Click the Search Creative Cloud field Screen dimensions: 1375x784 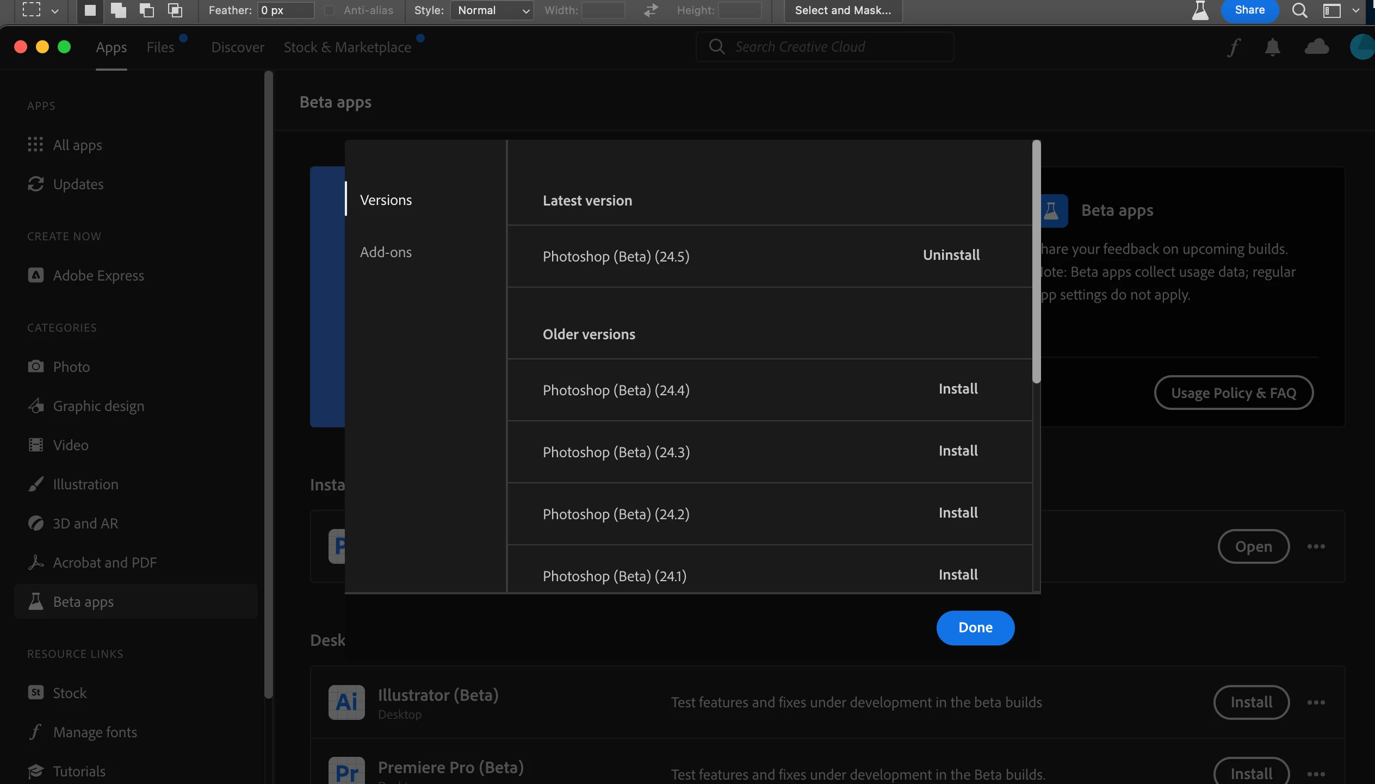point(832,47)
